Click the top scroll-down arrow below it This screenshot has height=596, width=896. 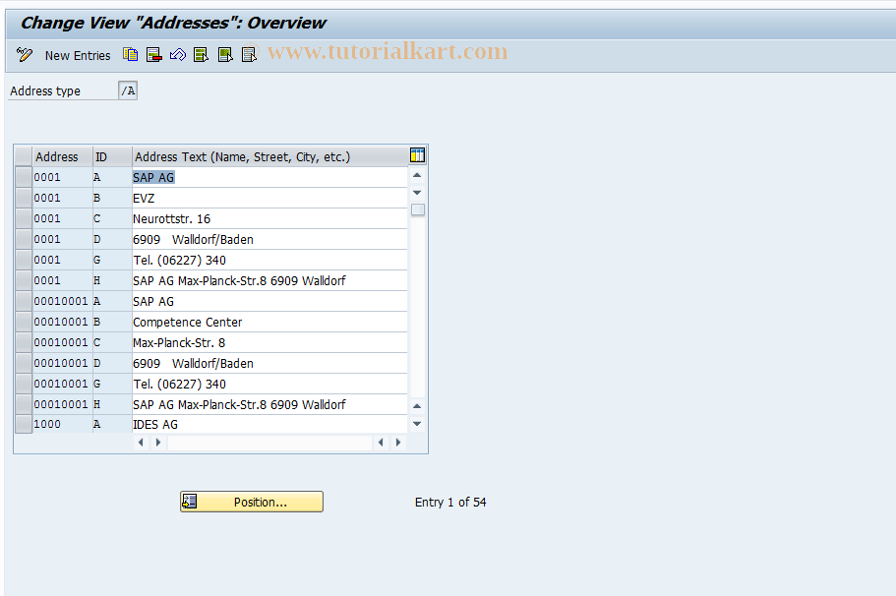click(417, 192)
